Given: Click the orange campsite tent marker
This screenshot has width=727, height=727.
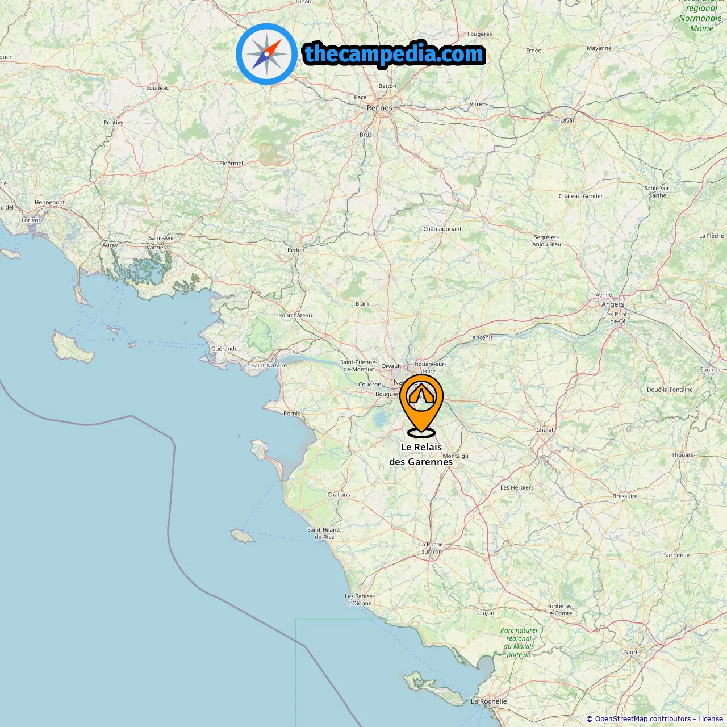Looking at the screenshot, I should (421, 406).
